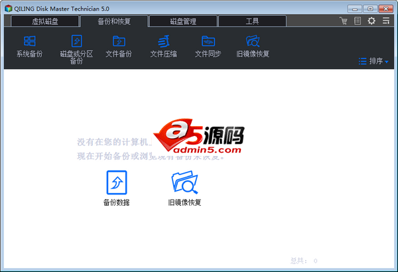Open the main menu hamburger icon
This screenshot has width=398, height=272.
click(x=386, y=21)
